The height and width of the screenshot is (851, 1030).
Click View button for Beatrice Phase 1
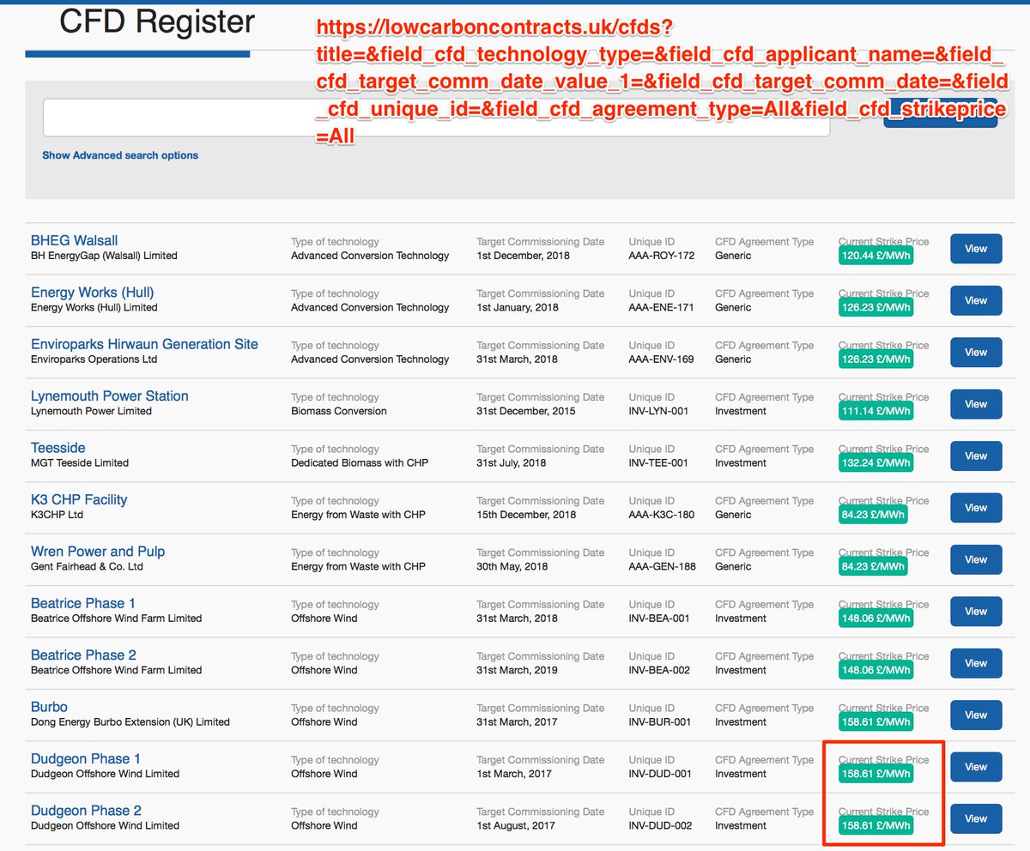(976, 612)
